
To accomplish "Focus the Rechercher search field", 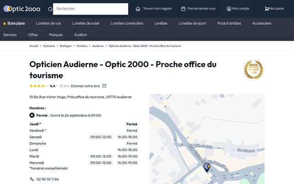I will (x=90, y=9).
